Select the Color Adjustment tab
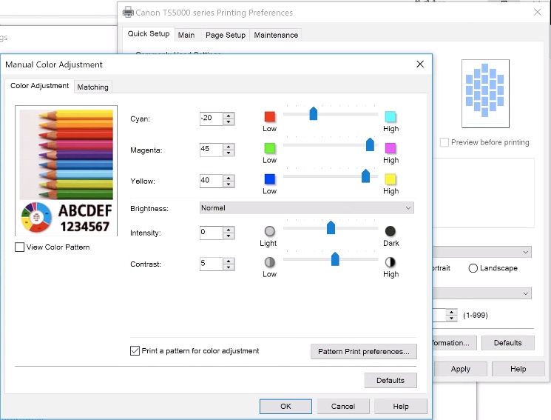Image resolution: width=551 pixels, height=420 pixels. pos(40,86)
